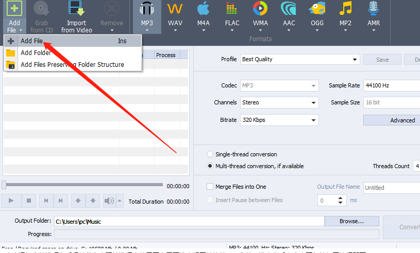
Task: Open the Sample Size 16 bit field
Action: pos(392,103)
